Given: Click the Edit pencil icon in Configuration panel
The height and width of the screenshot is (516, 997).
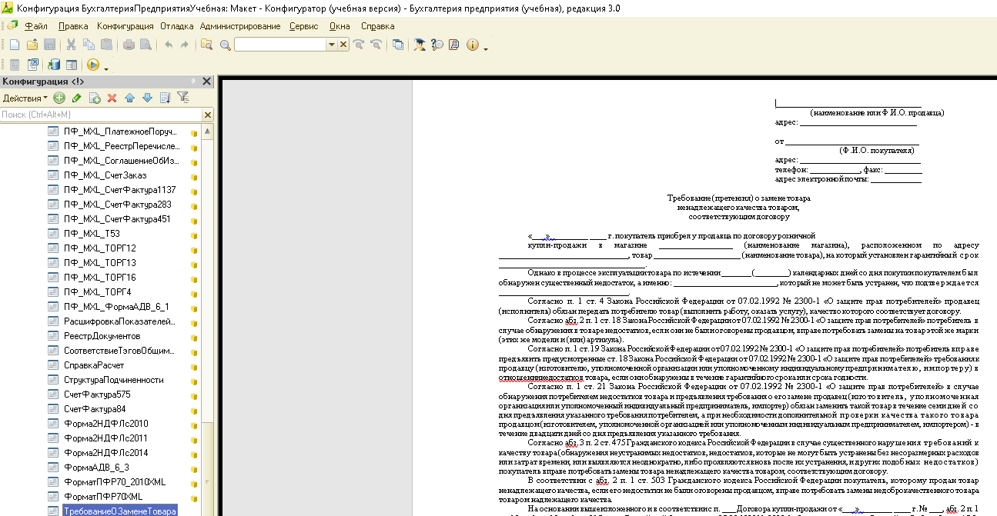Looking at the screenshot, I should point(76,98).
